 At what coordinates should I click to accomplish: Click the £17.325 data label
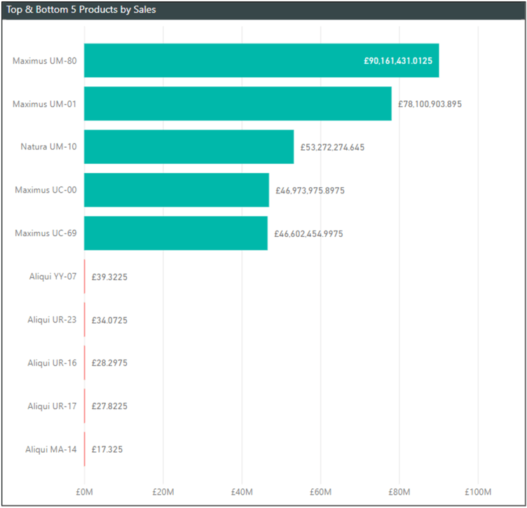pyautogui.click(x=107, y=450)
